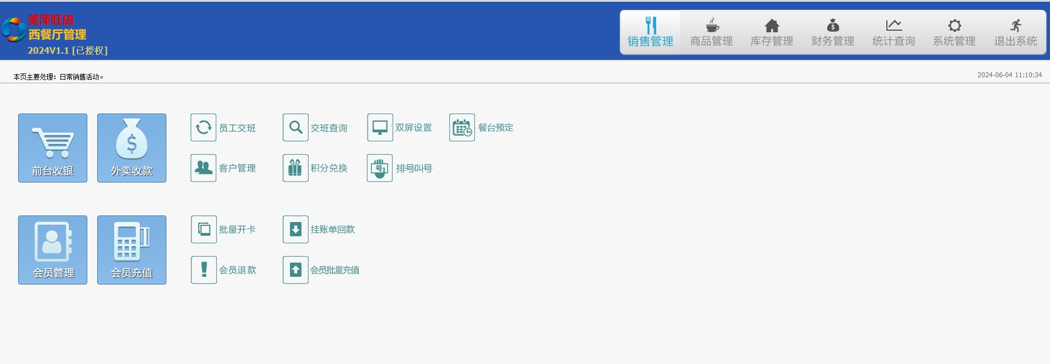Open the 排号叫号 queue calling icon
Screen dimensions: 1050x364
coord(380,168)
